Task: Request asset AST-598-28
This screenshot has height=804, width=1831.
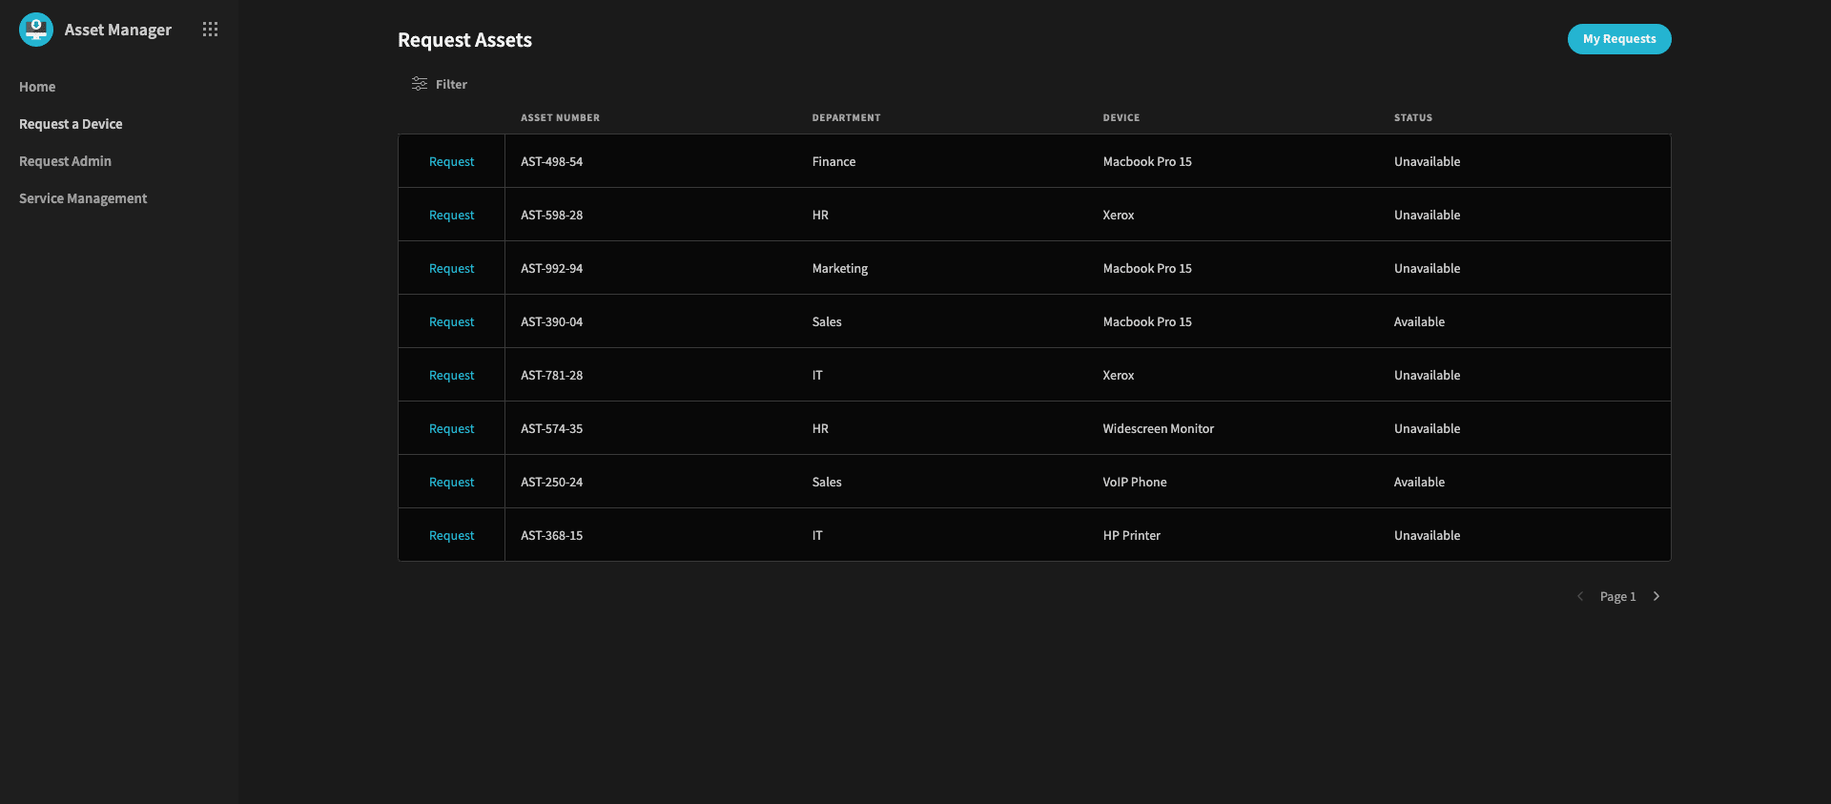Action: pyautogui.click(x=451, y=215)
